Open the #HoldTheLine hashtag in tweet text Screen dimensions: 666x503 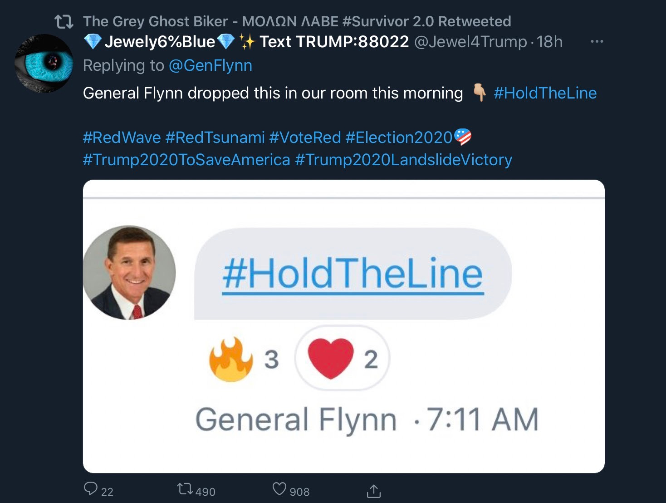tap(545, 93)
